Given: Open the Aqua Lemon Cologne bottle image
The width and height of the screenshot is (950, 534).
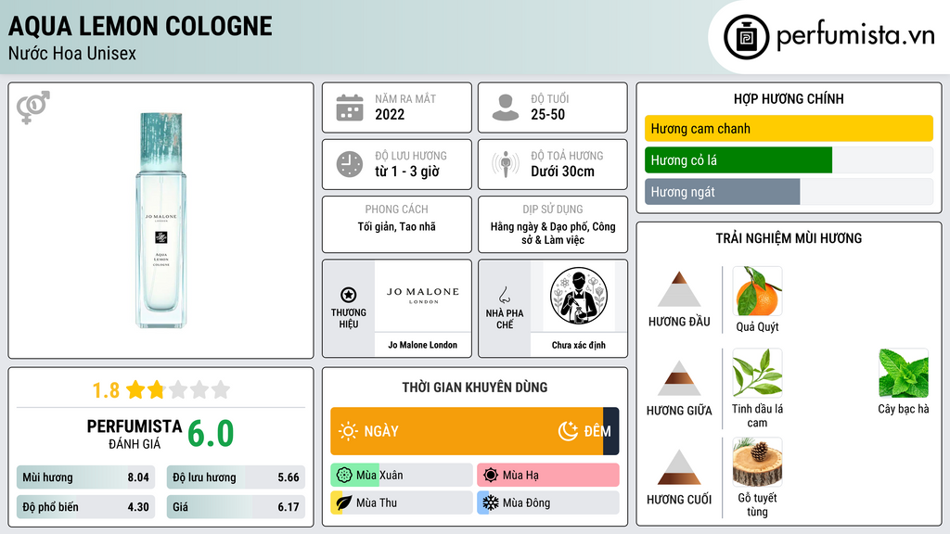Looking at the screenshot, I should (x=160, y=221).
